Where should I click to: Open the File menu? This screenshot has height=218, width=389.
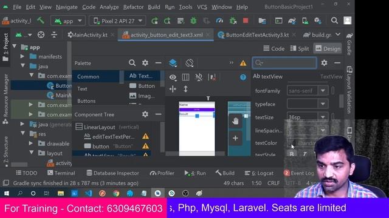(x=17, y=7)
